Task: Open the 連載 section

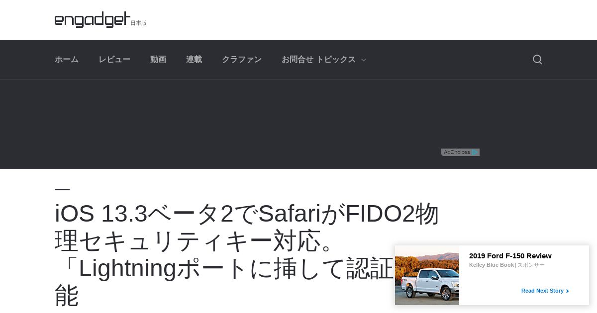Action: 194,60
